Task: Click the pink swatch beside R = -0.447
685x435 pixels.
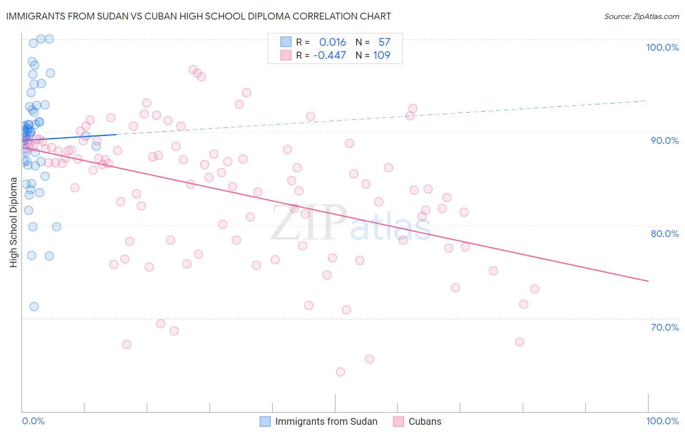Action: coord(285,55)
